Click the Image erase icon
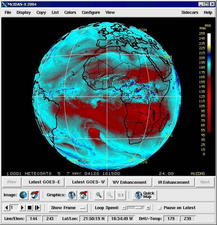The width and height of the screenshot is (217, 225). coord(34,195)
